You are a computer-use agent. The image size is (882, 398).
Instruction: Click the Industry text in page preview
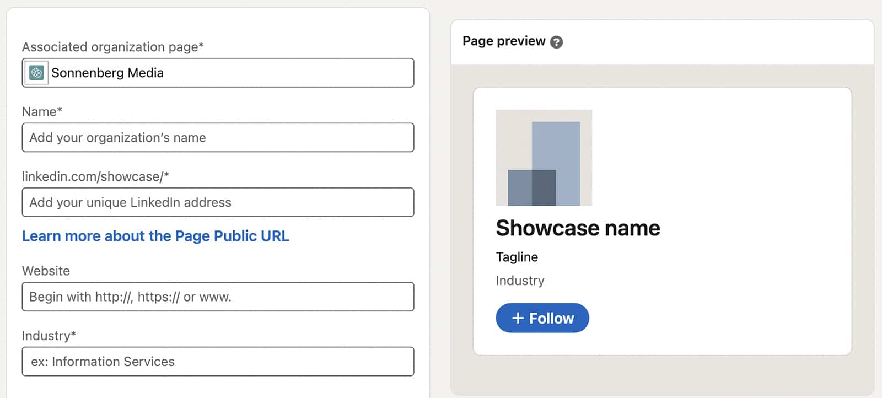point(520,281)
